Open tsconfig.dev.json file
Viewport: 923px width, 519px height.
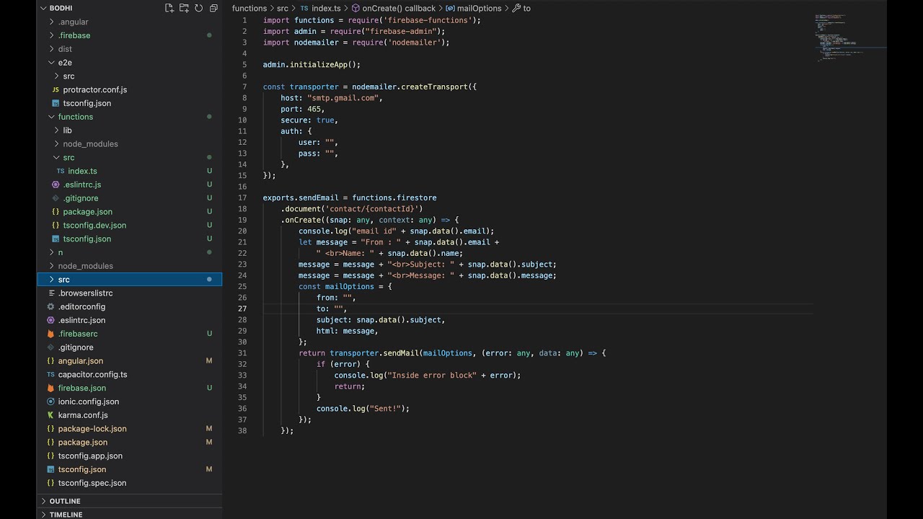point(94,226)
